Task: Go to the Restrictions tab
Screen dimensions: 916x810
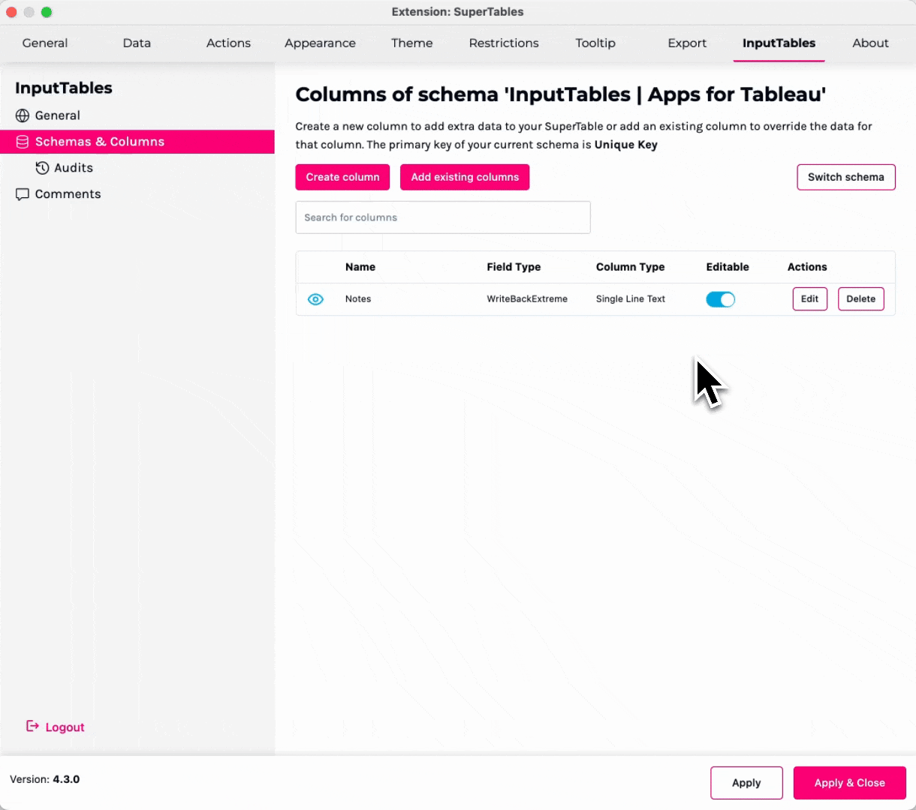Action: (503, 43)
